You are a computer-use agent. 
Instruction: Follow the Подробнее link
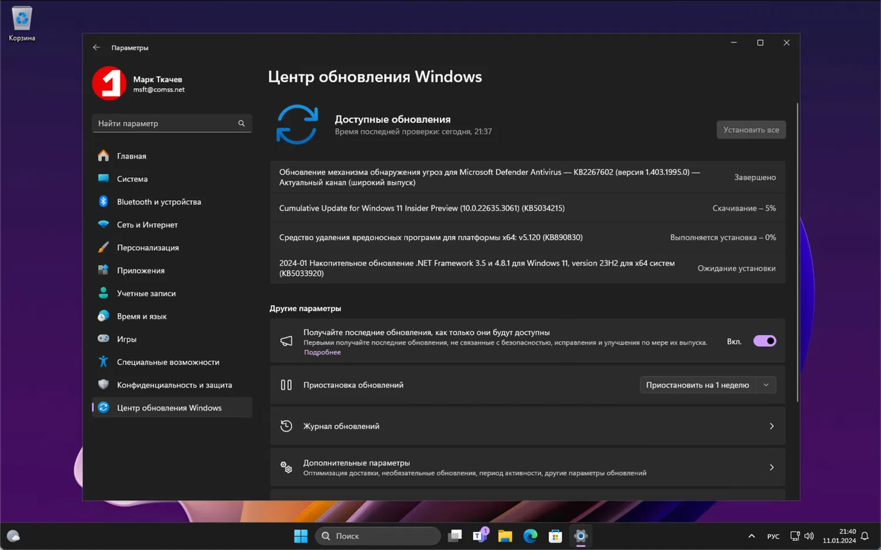(322, 352)
